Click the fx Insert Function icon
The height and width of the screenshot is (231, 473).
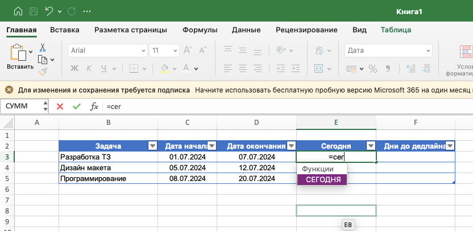pyautogui.click(x=94, y=106)
